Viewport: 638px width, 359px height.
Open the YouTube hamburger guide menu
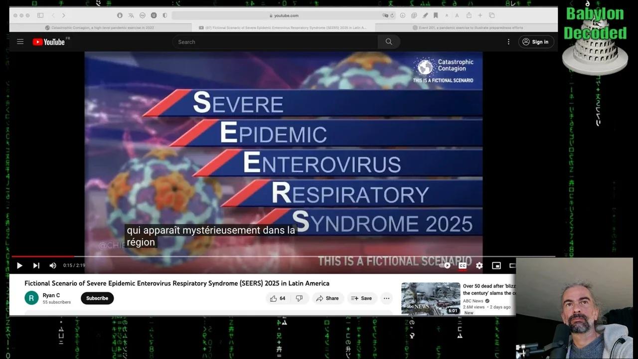click(x=20, y=42)
